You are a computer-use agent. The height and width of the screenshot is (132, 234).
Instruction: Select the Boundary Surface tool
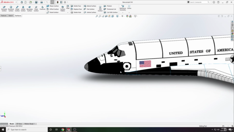pyautogui.click(x=30, y=9)
